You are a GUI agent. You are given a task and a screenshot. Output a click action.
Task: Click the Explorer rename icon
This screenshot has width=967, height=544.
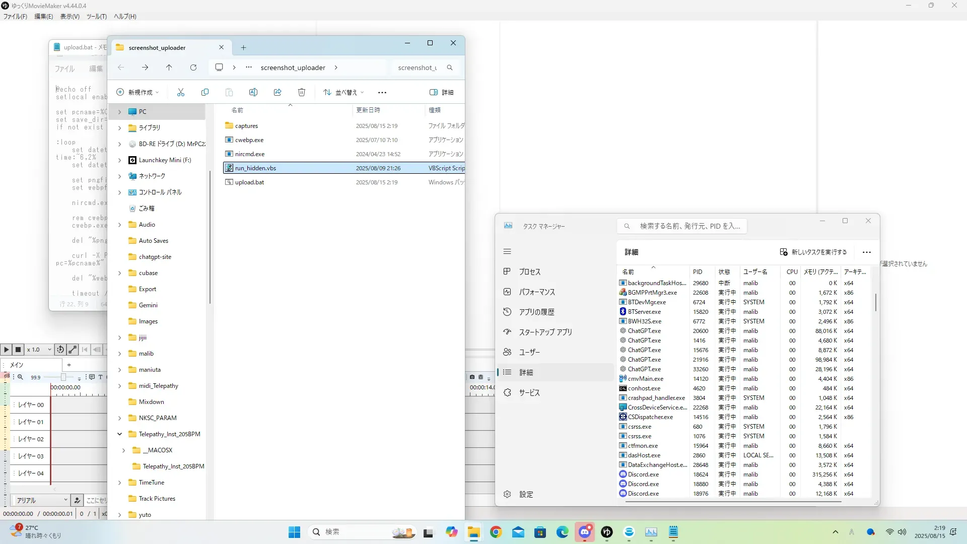pos(253,92)
